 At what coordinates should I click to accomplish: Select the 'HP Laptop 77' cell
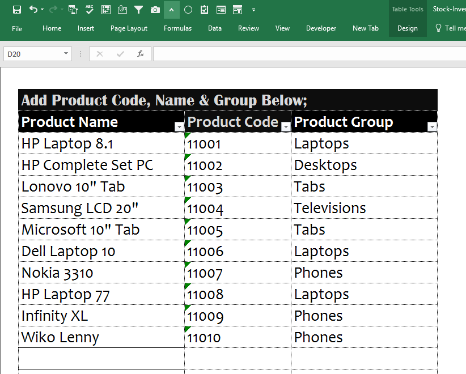coord(101,294)
